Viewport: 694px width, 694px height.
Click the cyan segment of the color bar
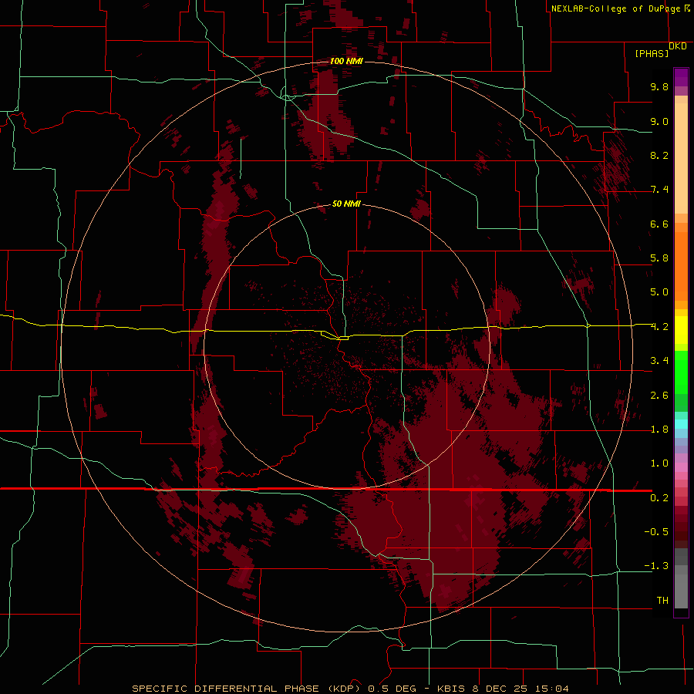pyautogui.click(x=681, y=424)
